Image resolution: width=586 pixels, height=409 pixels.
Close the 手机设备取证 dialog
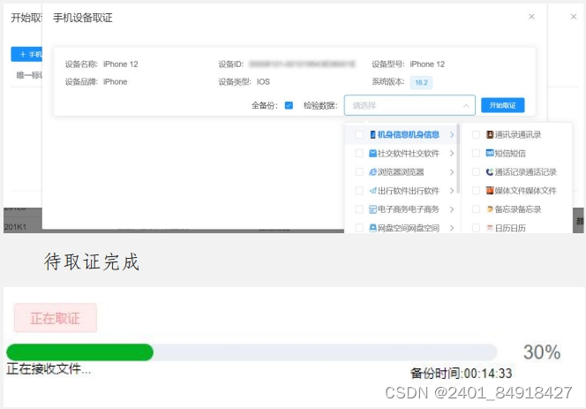[x=531, y=17]
